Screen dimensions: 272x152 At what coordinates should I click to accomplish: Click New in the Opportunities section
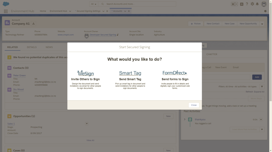[168, 116]
